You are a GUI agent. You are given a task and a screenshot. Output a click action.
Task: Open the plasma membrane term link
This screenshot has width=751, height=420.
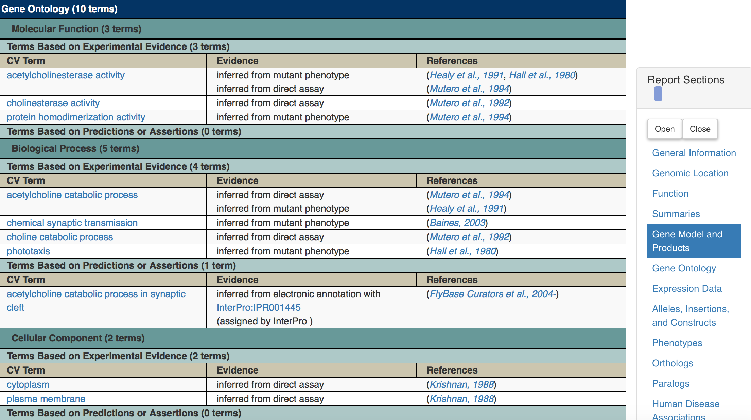click(46, 399)
